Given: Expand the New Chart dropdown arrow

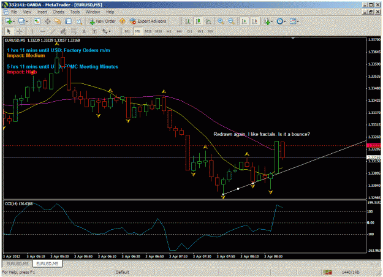Looking at the screenshot, I should pyautogui.click(x=14, y=21).
